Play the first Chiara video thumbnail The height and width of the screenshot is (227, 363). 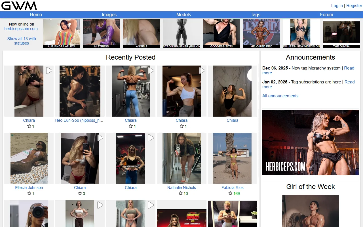pos(49,70)
